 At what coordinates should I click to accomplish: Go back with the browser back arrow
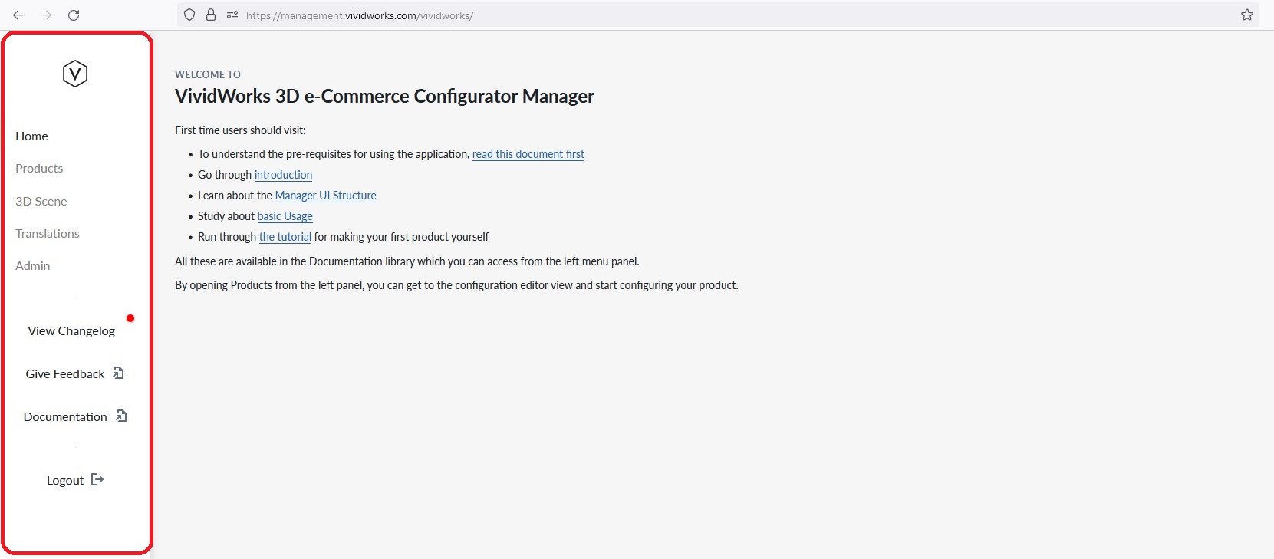click(x=18, y=15)
